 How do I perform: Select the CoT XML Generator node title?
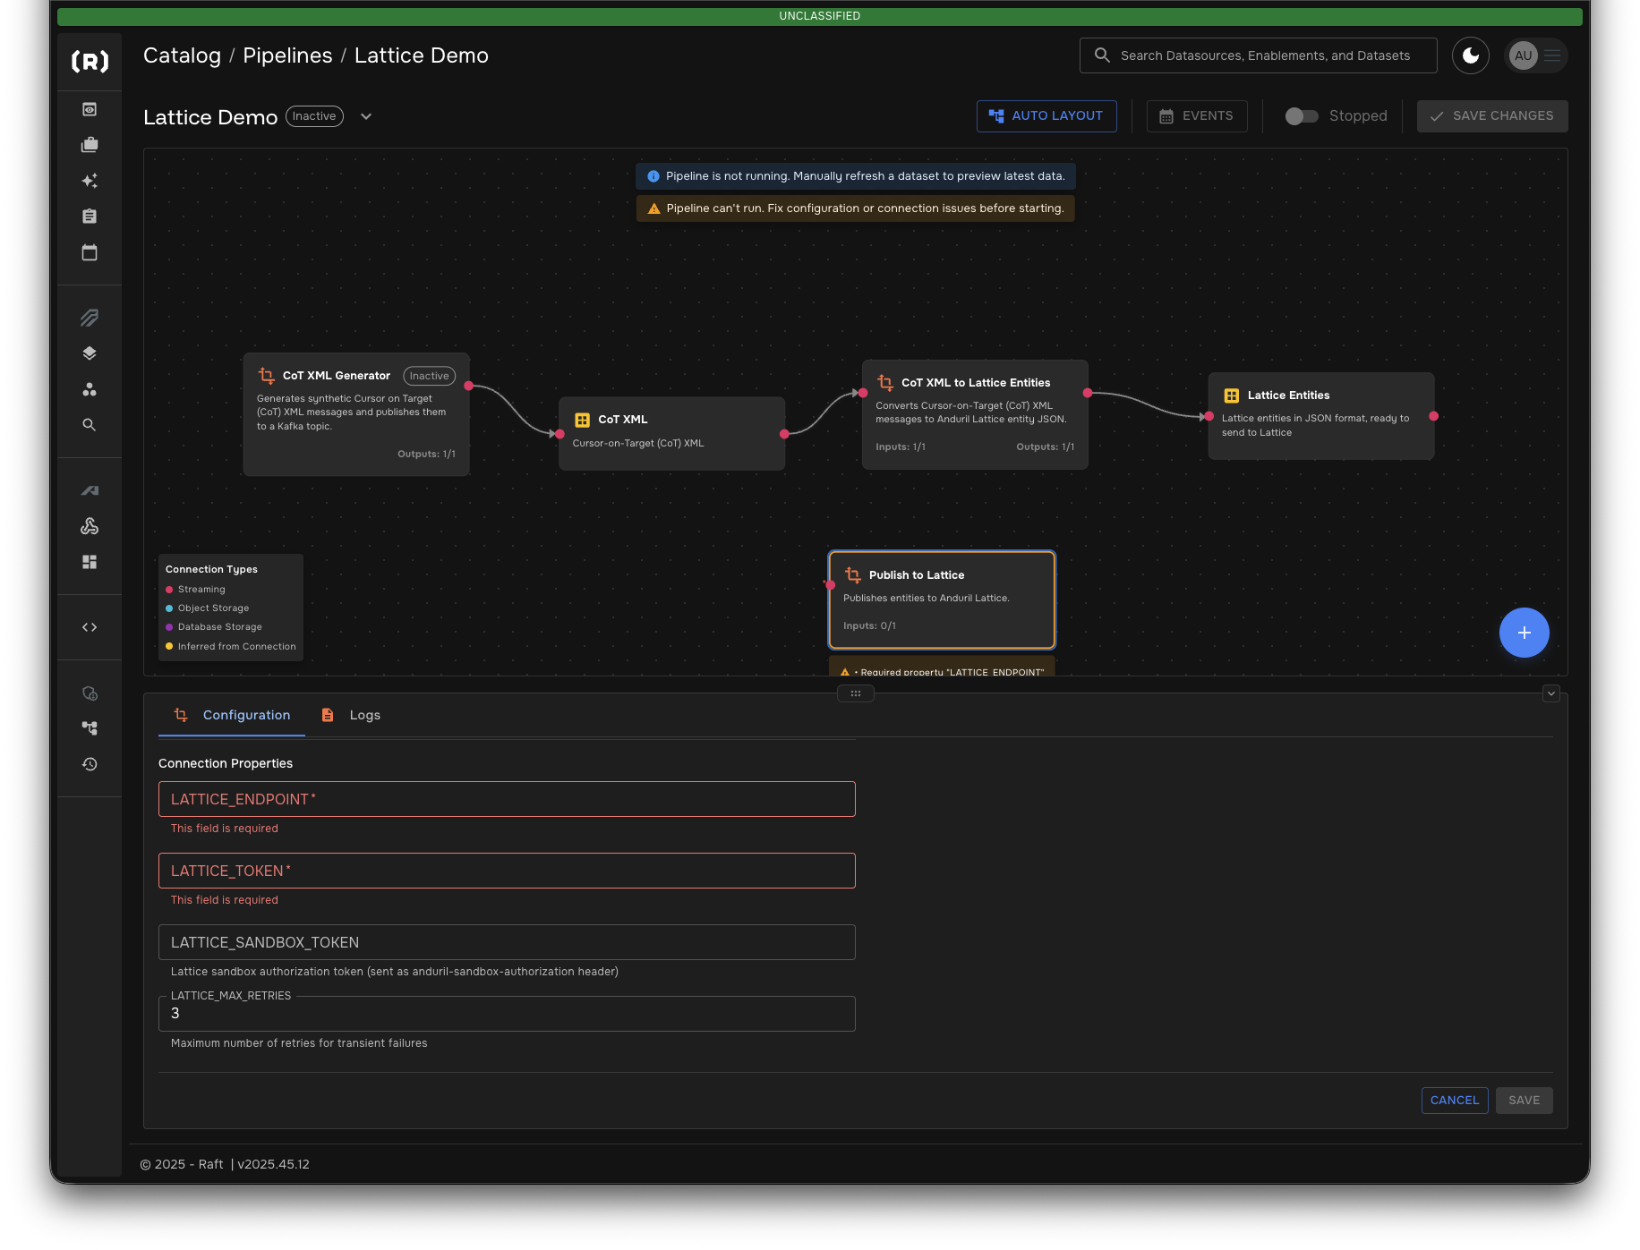(337, 376)
